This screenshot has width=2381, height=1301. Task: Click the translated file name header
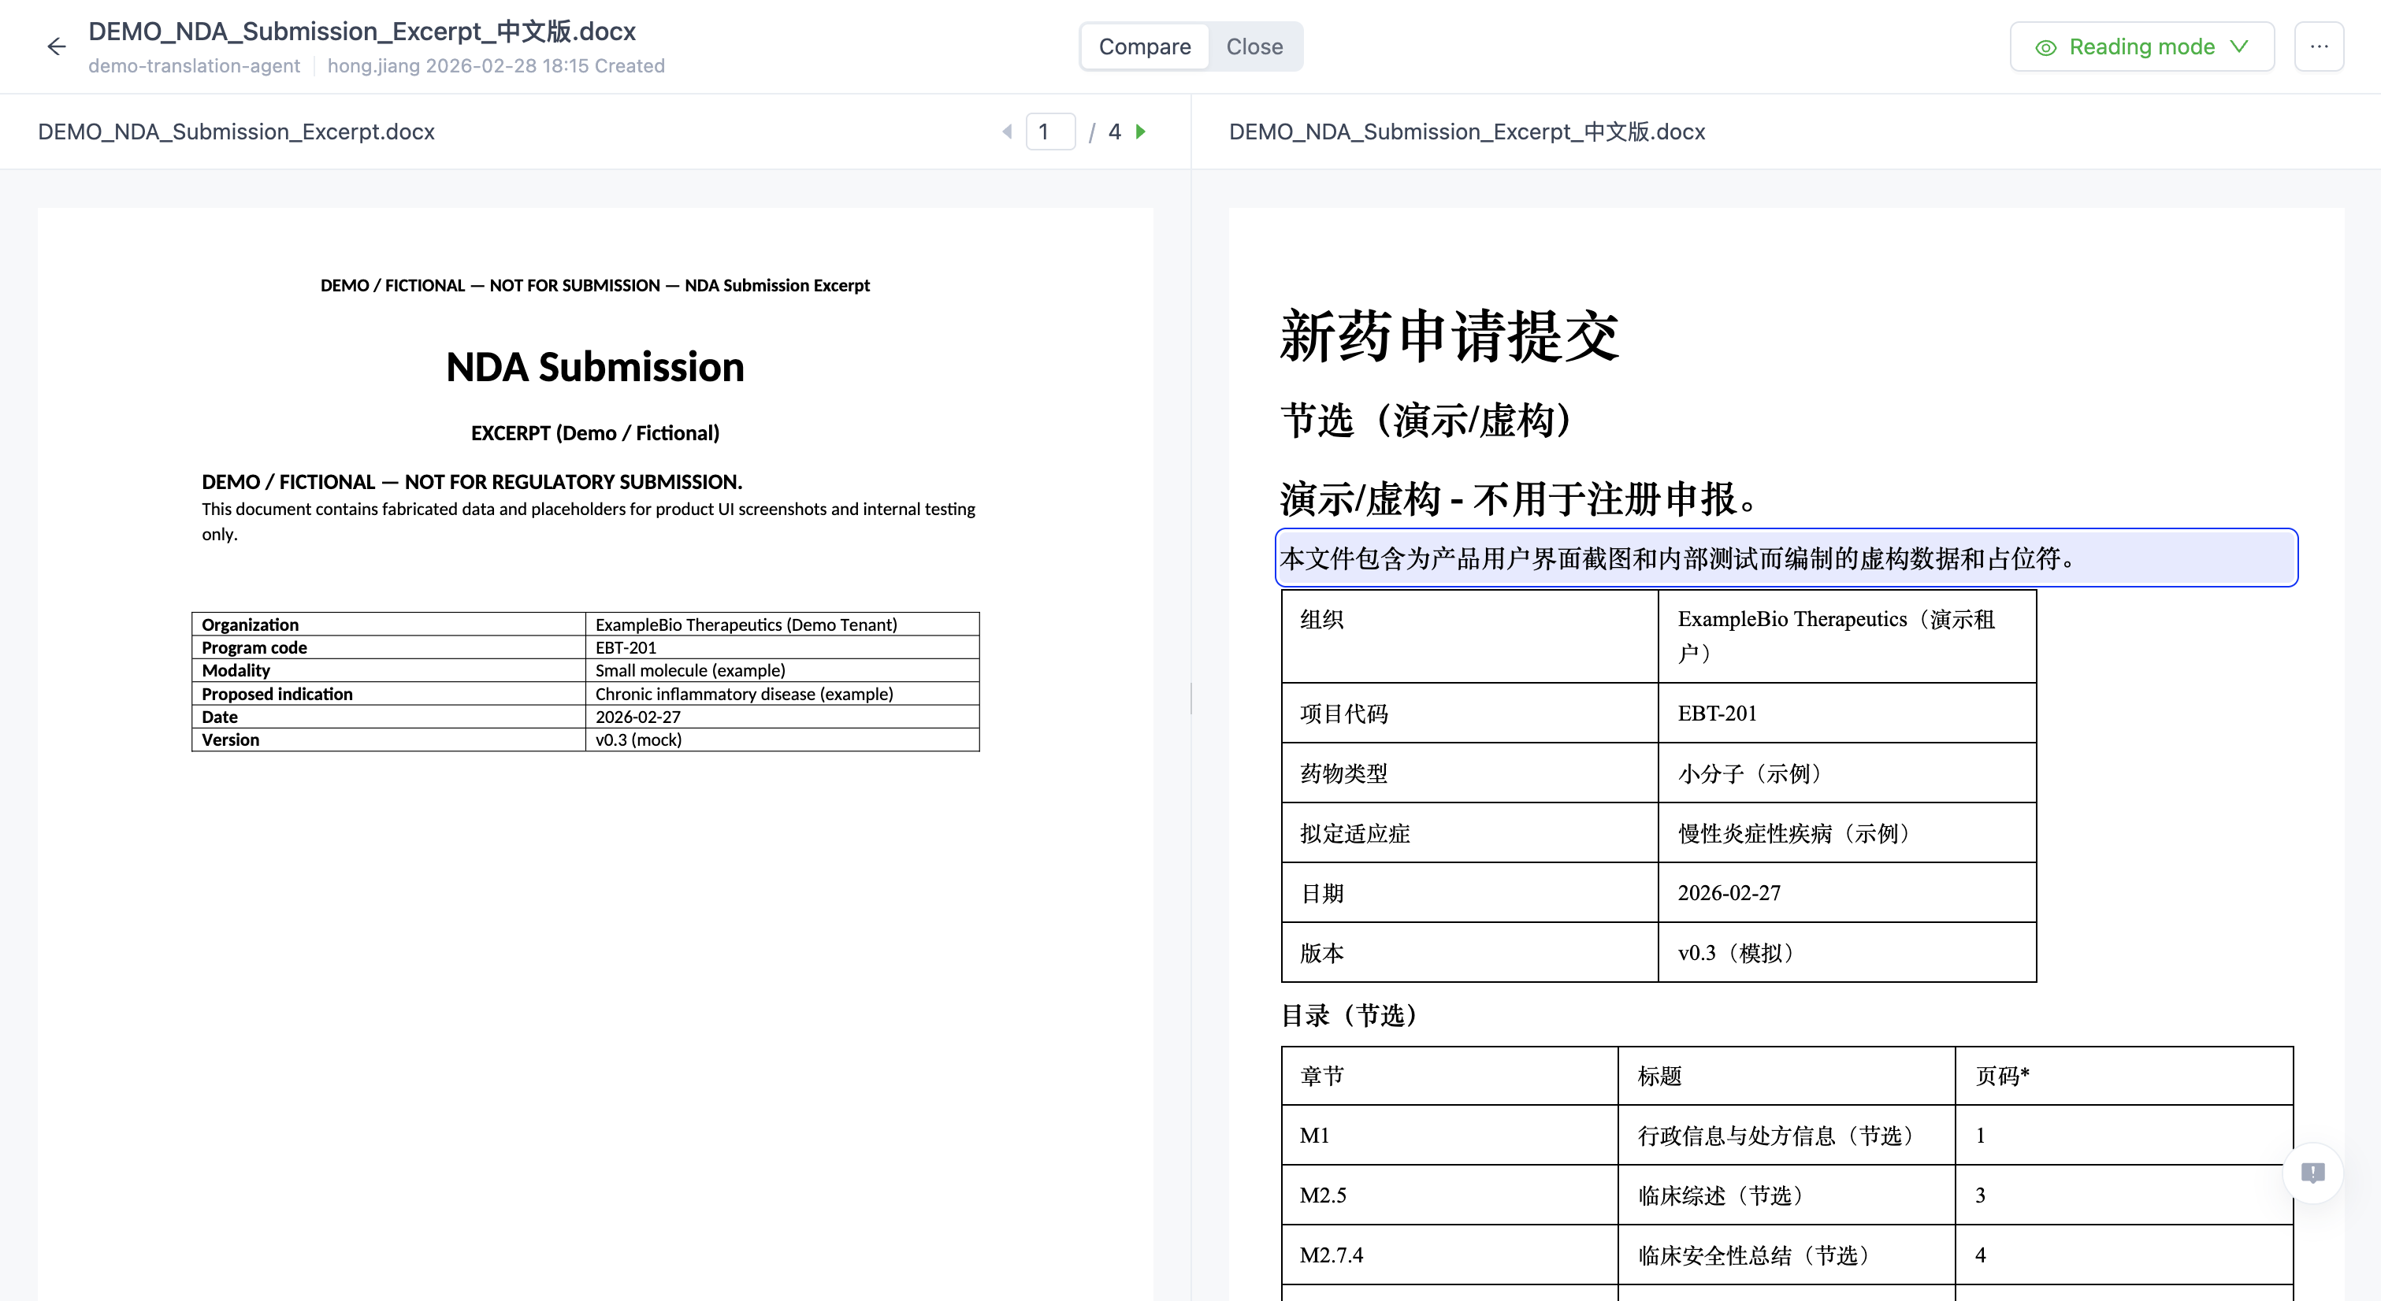pos(1466,132)
